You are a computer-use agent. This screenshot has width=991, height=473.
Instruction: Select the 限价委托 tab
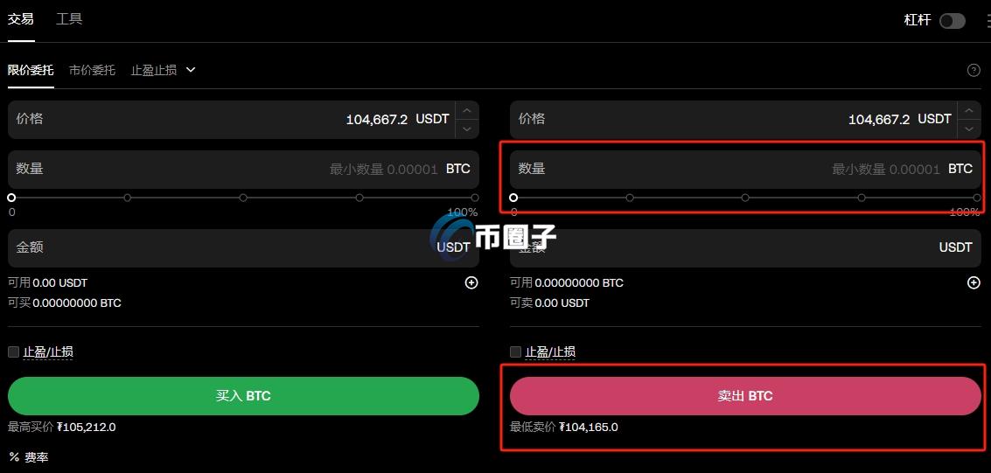pyautogui.click(x=31, y=70)
